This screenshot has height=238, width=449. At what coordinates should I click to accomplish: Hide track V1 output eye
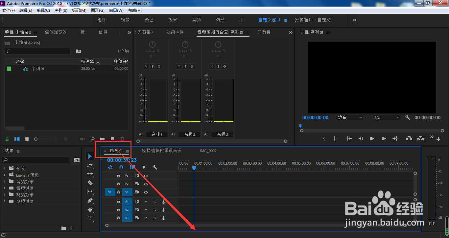[146, 192]
